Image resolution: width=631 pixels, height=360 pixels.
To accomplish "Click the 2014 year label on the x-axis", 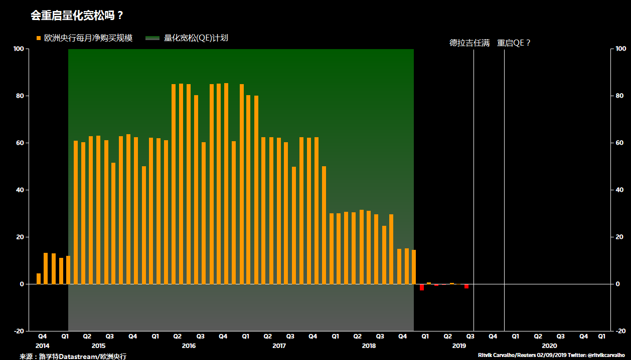I will [43, 346].
